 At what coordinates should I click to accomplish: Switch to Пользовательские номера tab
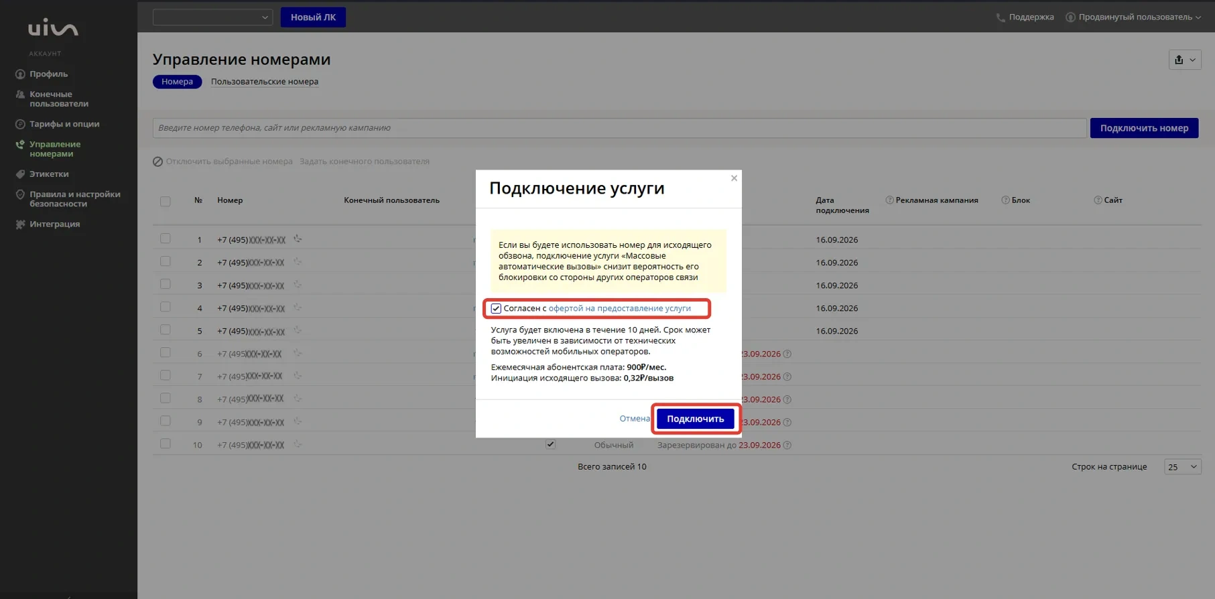(x=265, y=82)
